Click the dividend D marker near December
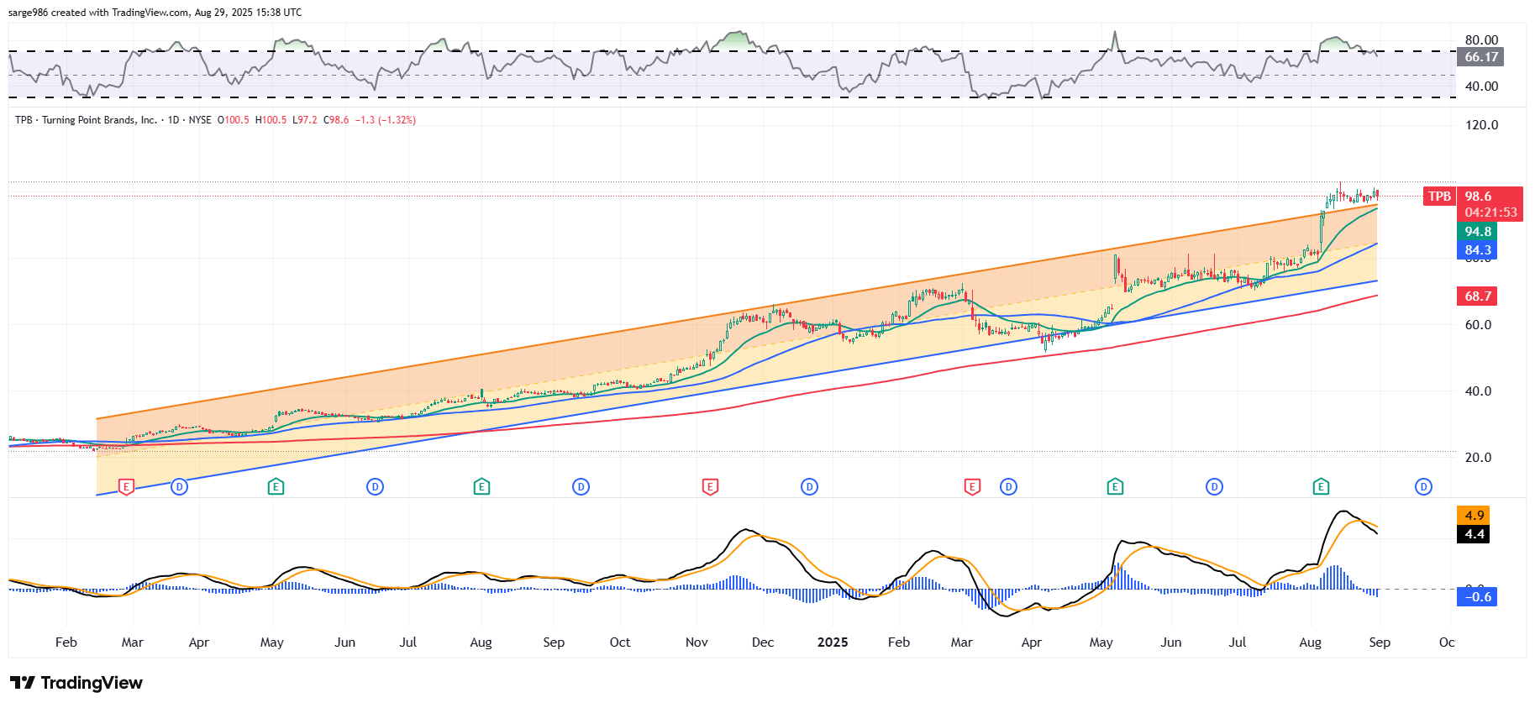The image size is (1535, 708). 809,486
